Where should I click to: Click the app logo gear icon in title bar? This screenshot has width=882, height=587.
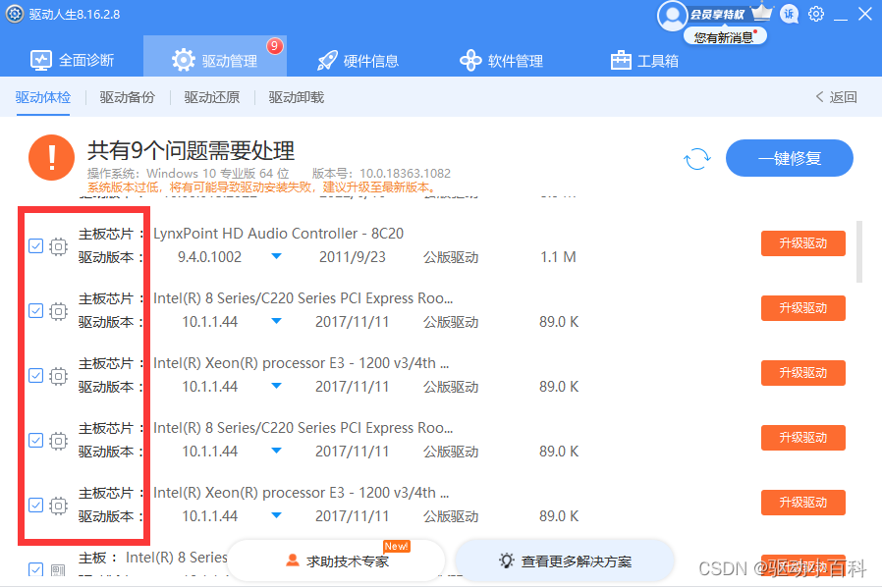15,14
